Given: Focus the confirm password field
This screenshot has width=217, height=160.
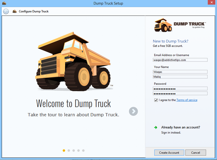Looking at the screenshot, I should [x=180, y=94].
